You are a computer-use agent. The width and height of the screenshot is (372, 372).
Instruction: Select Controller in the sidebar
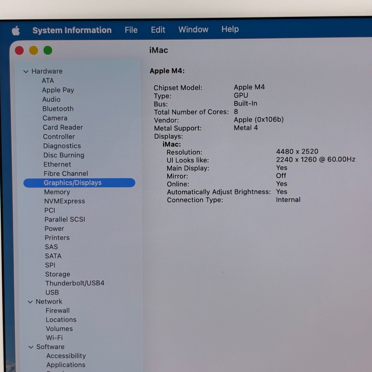(x=59, y=136)
